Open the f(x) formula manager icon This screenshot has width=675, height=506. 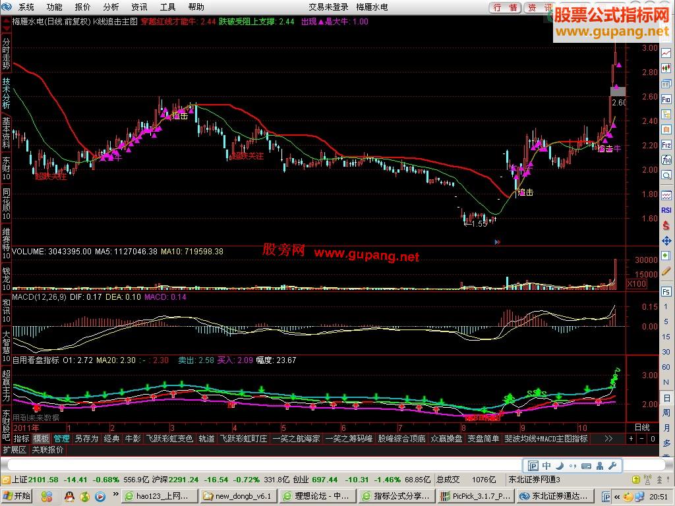pos(666,159)
